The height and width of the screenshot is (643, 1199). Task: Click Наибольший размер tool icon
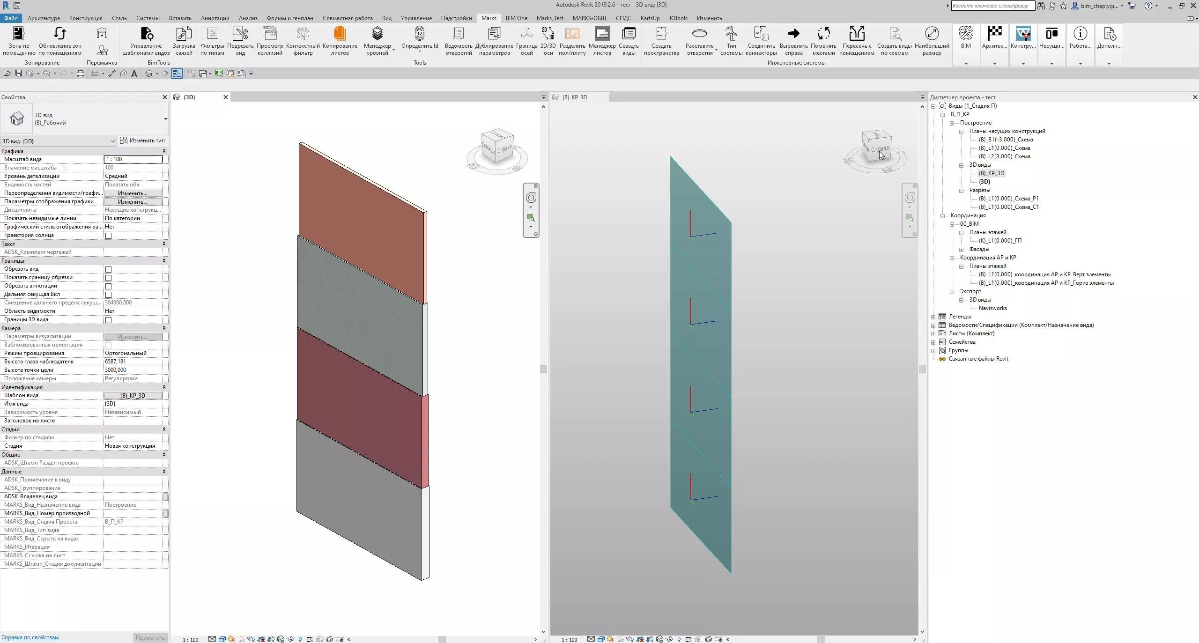coord(932,34)
